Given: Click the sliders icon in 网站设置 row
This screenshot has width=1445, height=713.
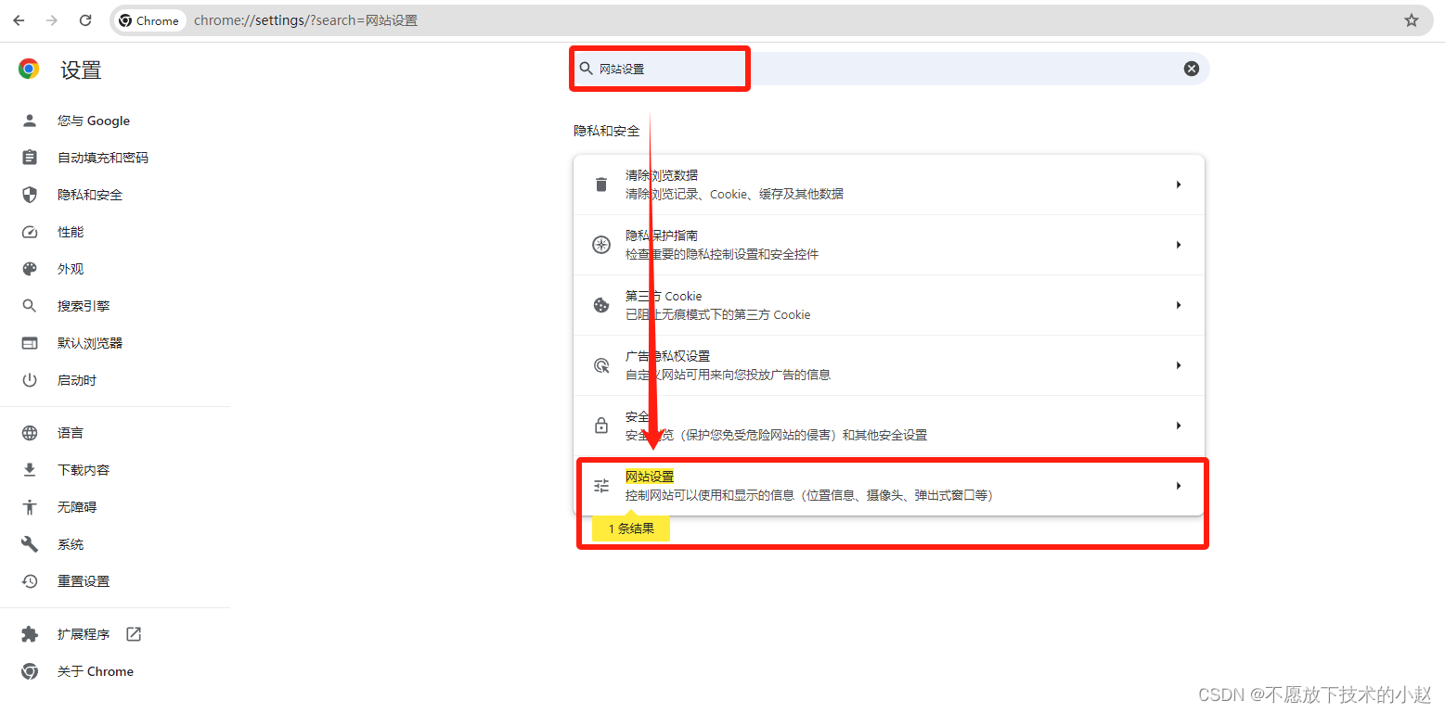Looking at the screenshot, I should click(x=601, y=486).
